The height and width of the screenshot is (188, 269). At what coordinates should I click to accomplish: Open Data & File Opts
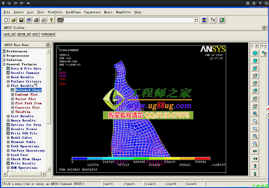coord(26,69)
